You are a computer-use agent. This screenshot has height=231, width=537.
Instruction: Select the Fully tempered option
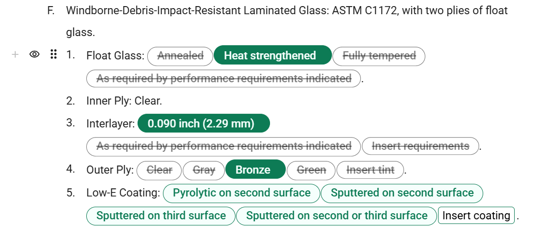(379, 56)
